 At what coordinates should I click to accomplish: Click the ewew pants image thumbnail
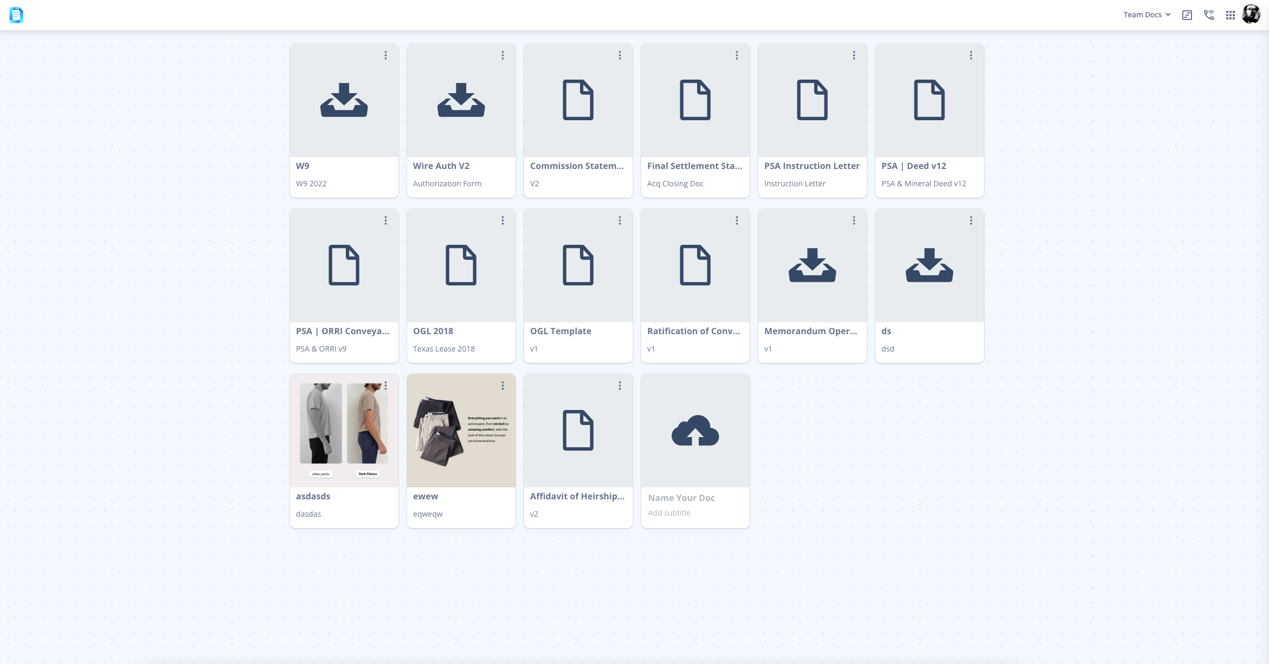pyautogui.click(x=461, y=431)
